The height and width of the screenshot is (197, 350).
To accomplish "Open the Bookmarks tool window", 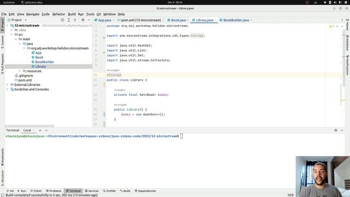I will [2, 157].
